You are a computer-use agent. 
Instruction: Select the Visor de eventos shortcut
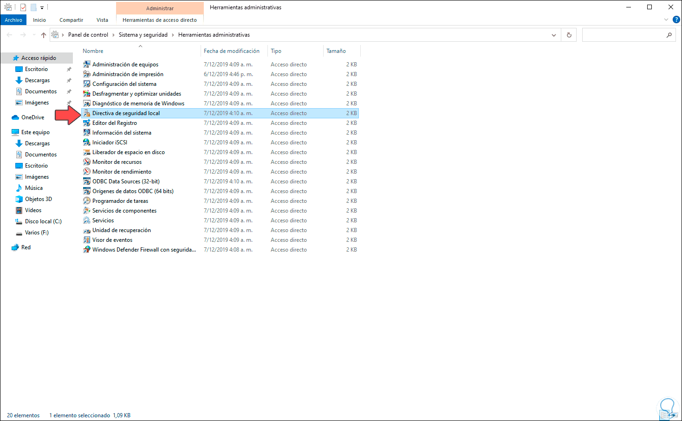pos(112,240)
